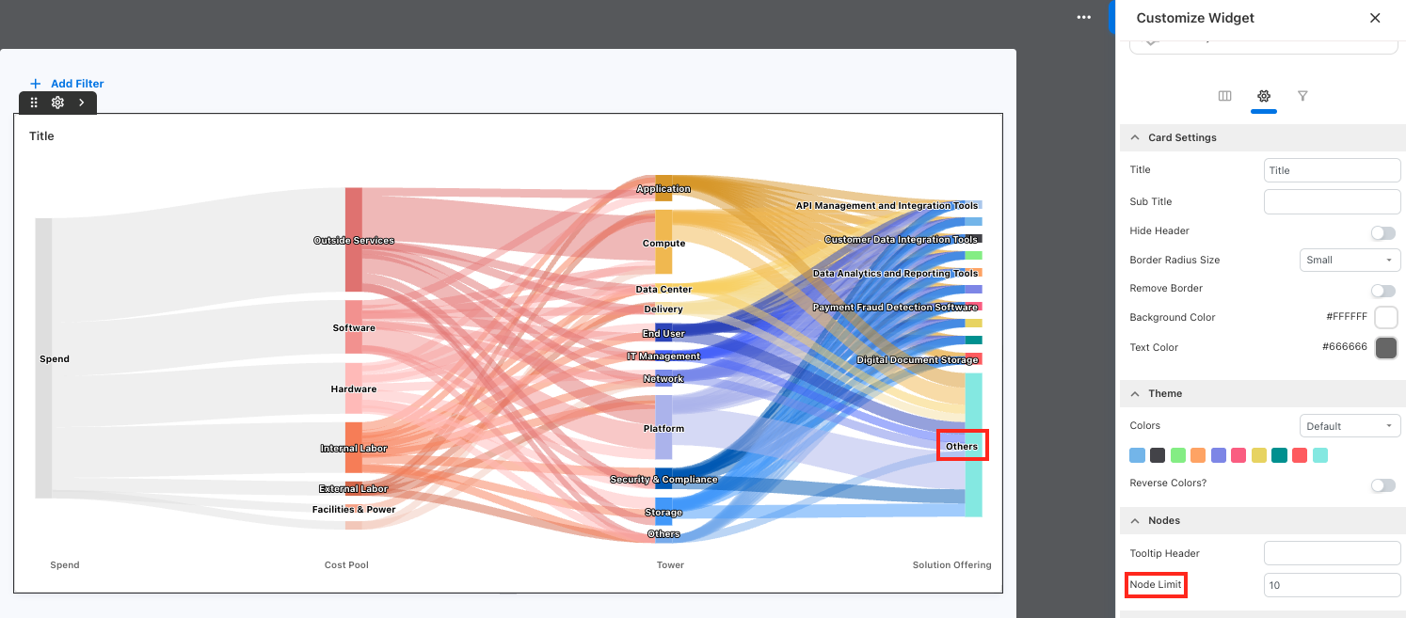
Task: Collapse the Card Settings section
Action: pyautogui.click(x=1135, y=137)
